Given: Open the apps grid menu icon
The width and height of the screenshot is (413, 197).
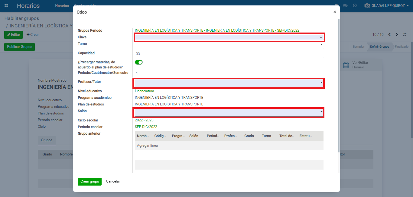Looking at the screenshot, I should point(6,6).
